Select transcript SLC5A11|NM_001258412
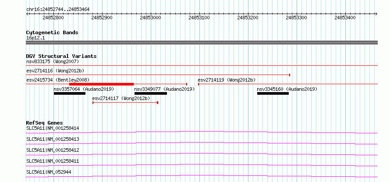The height and width of the screenshot is (182, 390). coord(53,150)
